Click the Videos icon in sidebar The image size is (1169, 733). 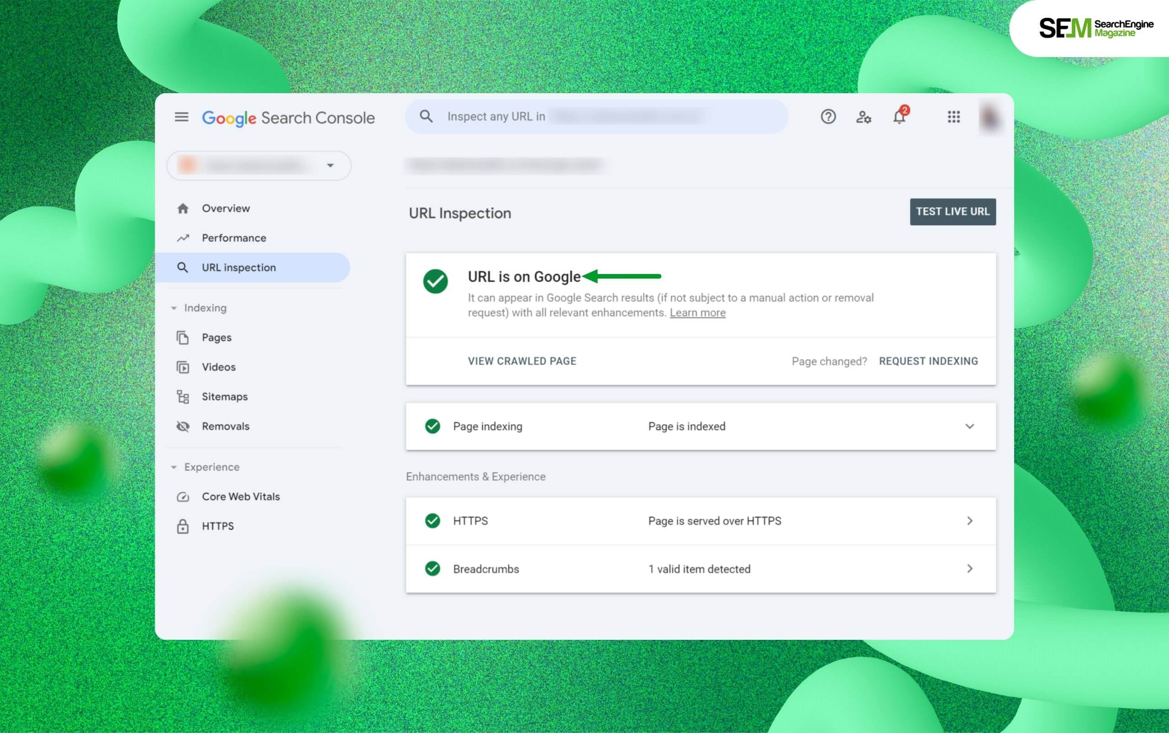coord(183,368)
